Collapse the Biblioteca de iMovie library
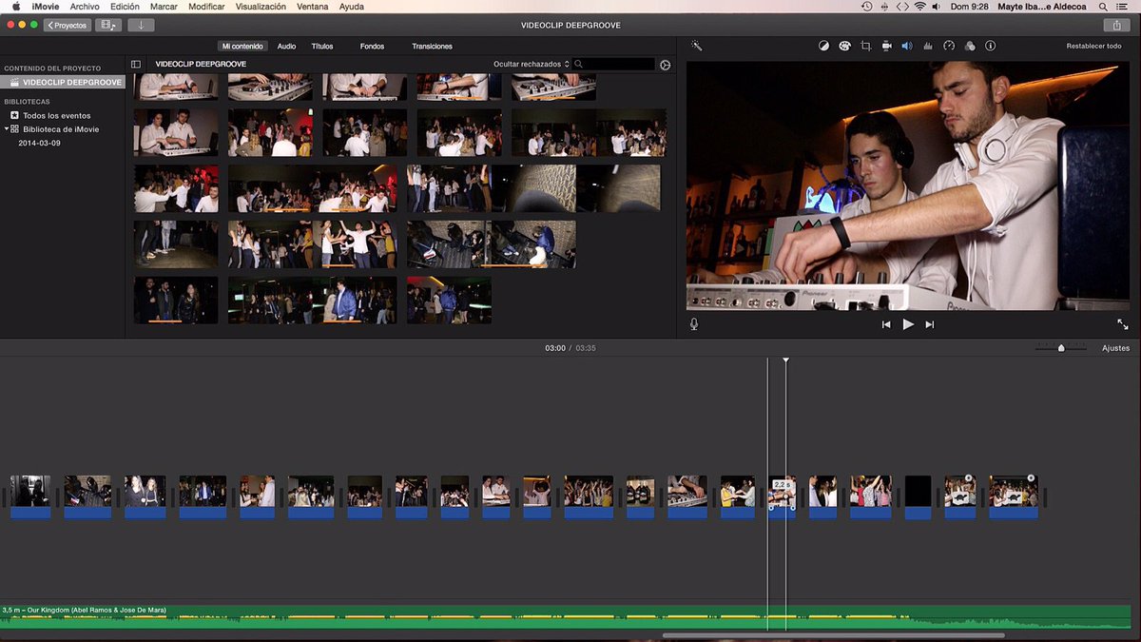 (6, 128)
